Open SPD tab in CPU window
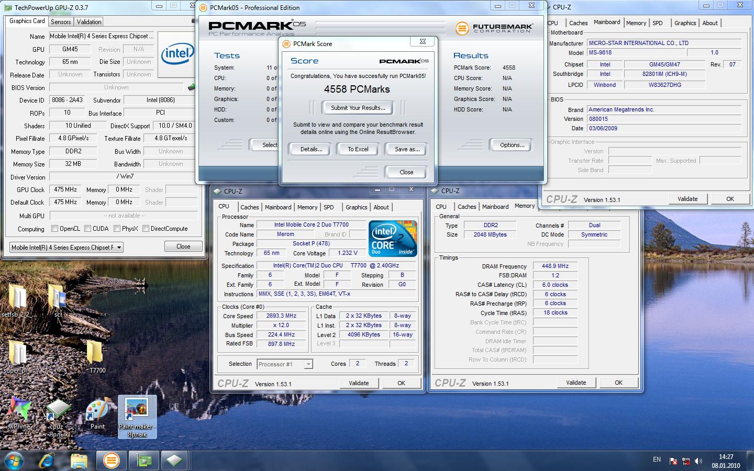Image resolution: width=754 pixels, height=471 pixels. point(329,207)
